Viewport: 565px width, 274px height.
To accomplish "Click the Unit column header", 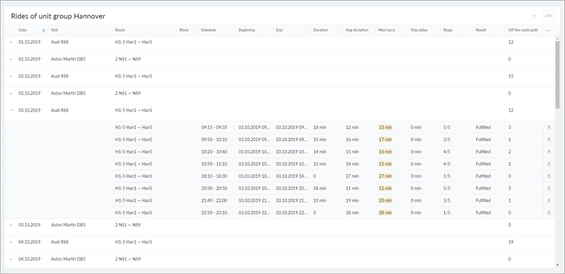I will [55, 30].
